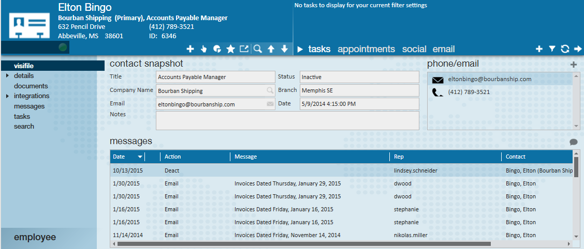Switch to the social tab

point(414,49)
